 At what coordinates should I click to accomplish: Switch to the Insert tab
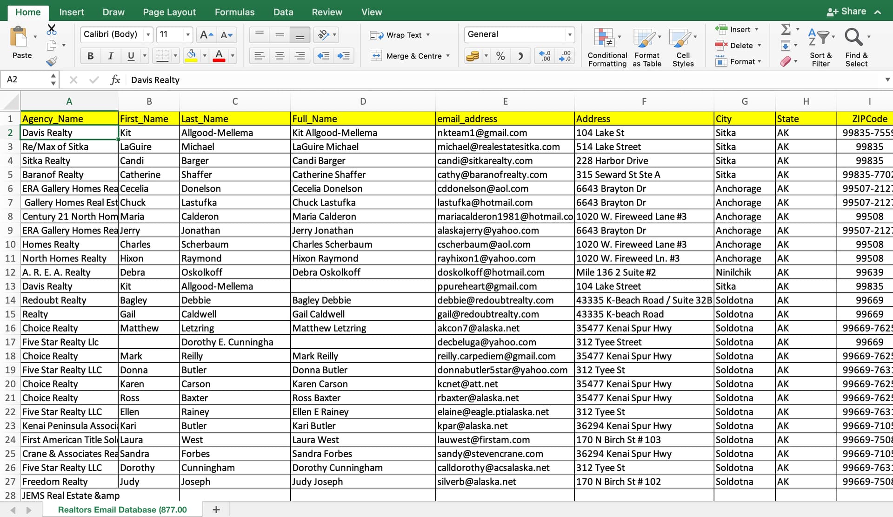[72, 12]
